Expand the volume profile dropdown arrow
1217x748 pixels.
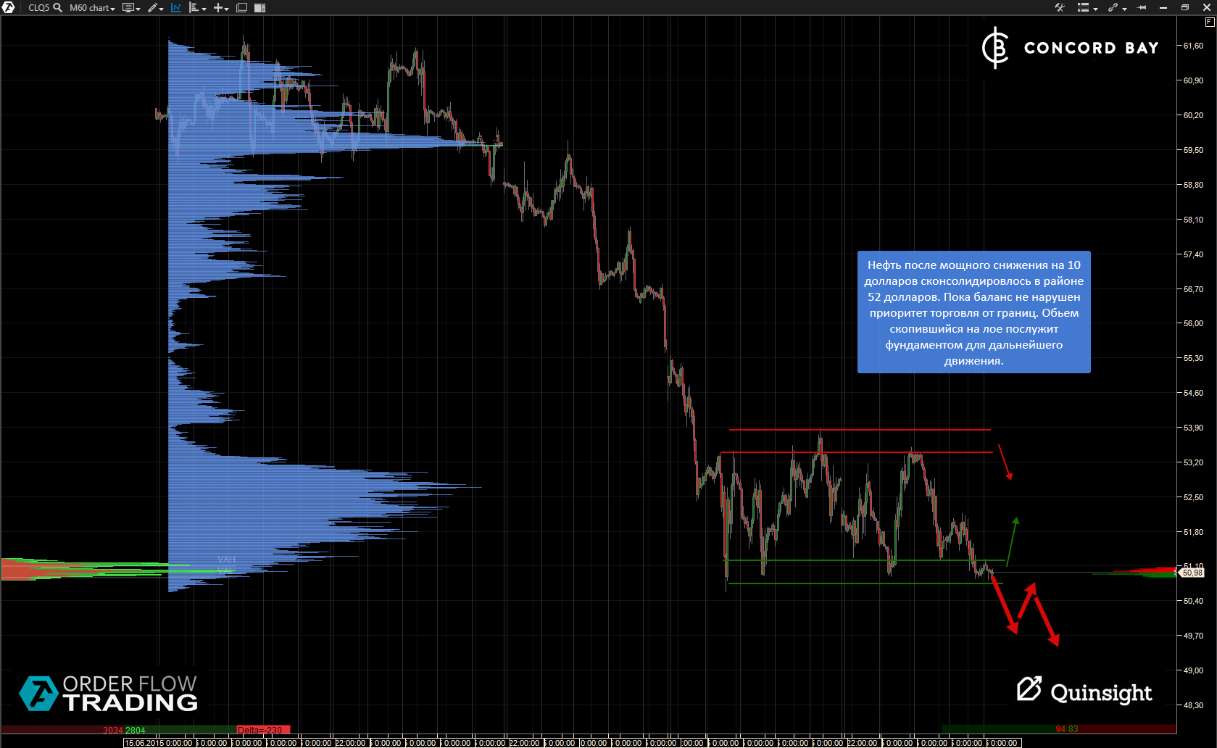pos(204,9)
